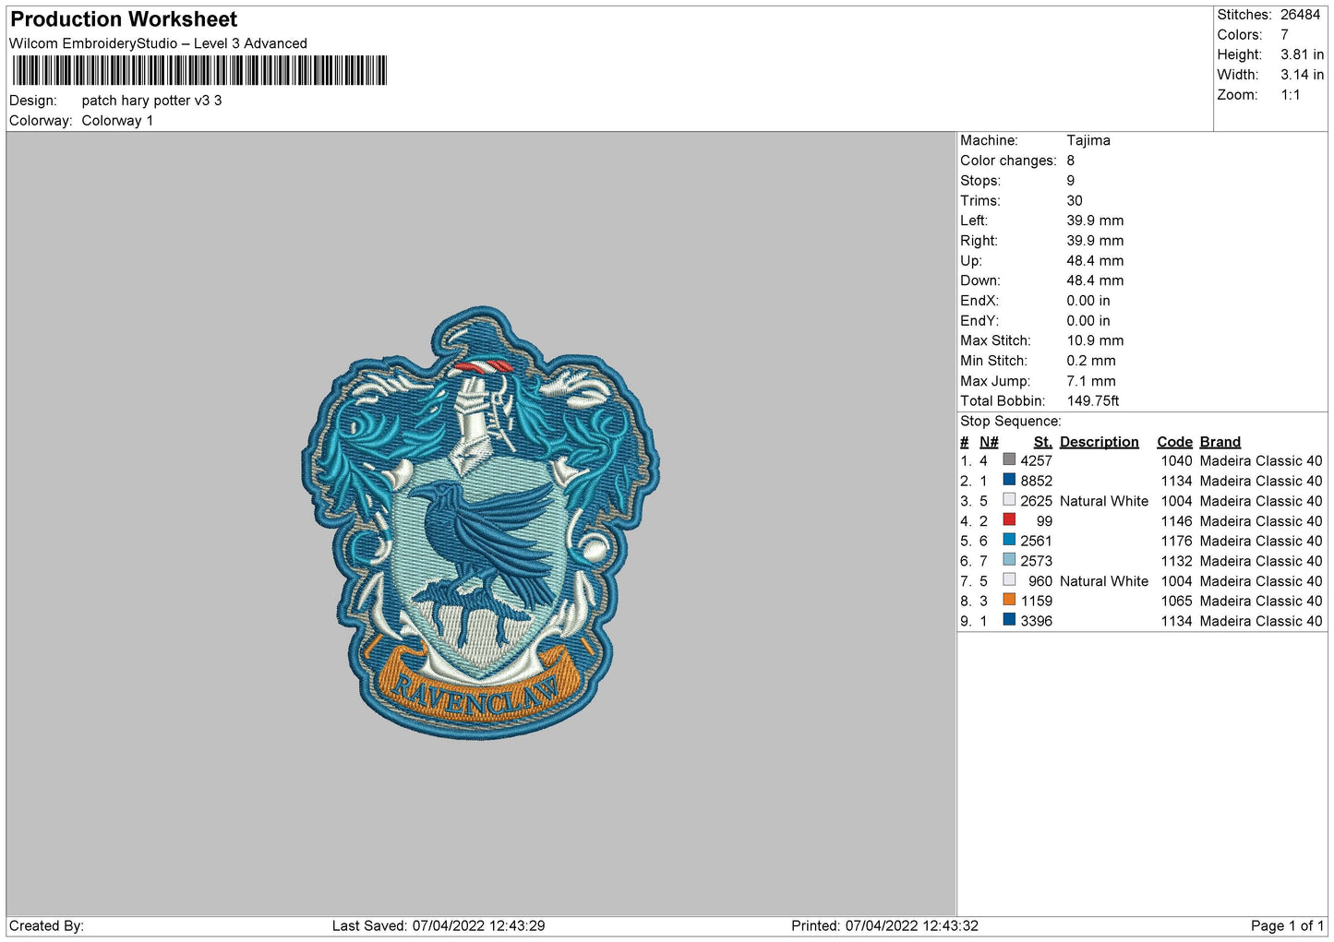Click the EndY value '0.00 in'
This screenshot has width=1334, height=942.
tap(1088, 321)
